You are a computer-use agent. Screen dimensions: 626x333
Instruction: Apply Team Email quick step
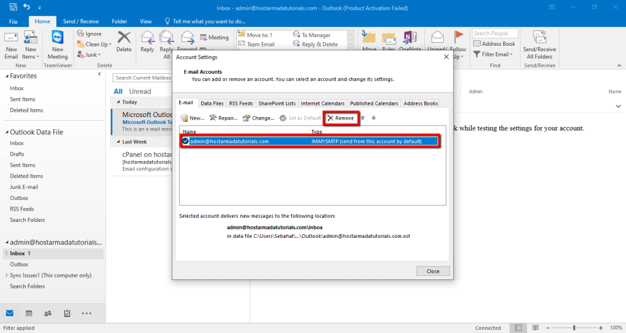[x=257, y=44]
